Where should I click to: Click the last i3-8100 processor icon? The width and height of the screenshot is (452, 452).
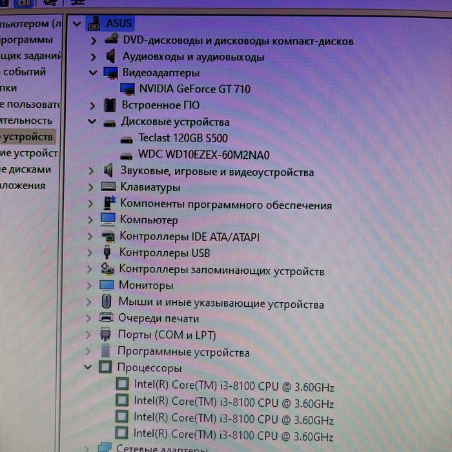click(121, 433)
